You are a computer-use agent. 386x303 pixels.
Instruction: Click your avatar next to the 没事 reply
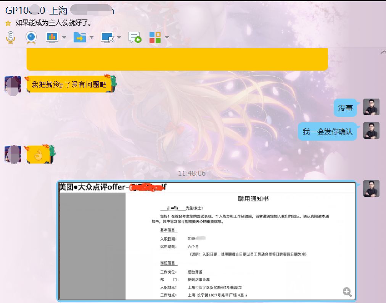click(x=371, y=107)
